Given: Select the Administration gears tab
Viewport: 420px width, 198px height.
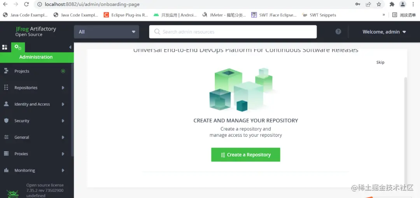Looking at the screenshot, I should (x=18, y=47).
